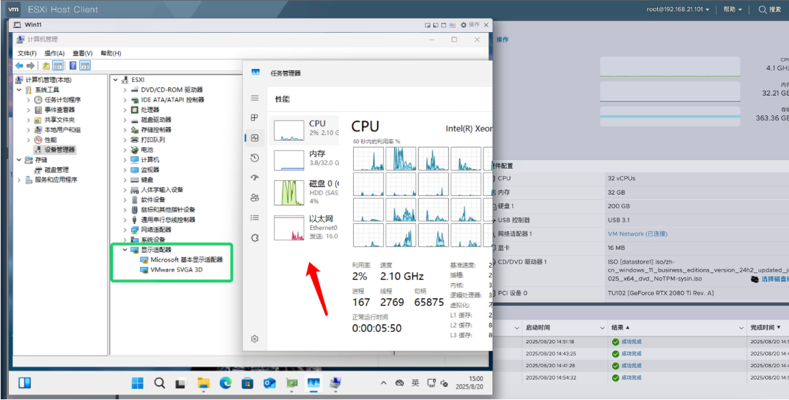Image resolution: width=789 pixels, height=400 pixels.
Task: Click the blue Back arrow in 计算机管理 toolbar
Action: 19,66
